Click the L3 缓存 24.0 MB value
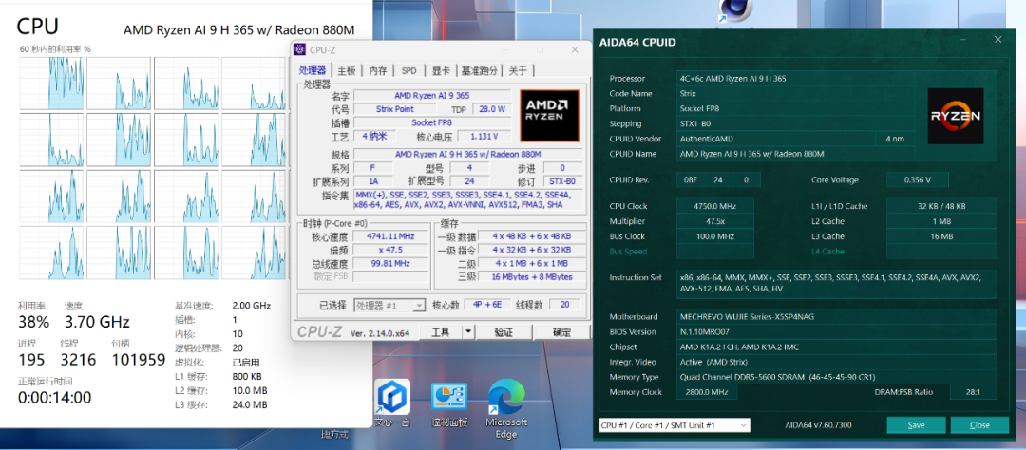The width and height of the screenshot is (1026, 450). (x=250, y=404)
